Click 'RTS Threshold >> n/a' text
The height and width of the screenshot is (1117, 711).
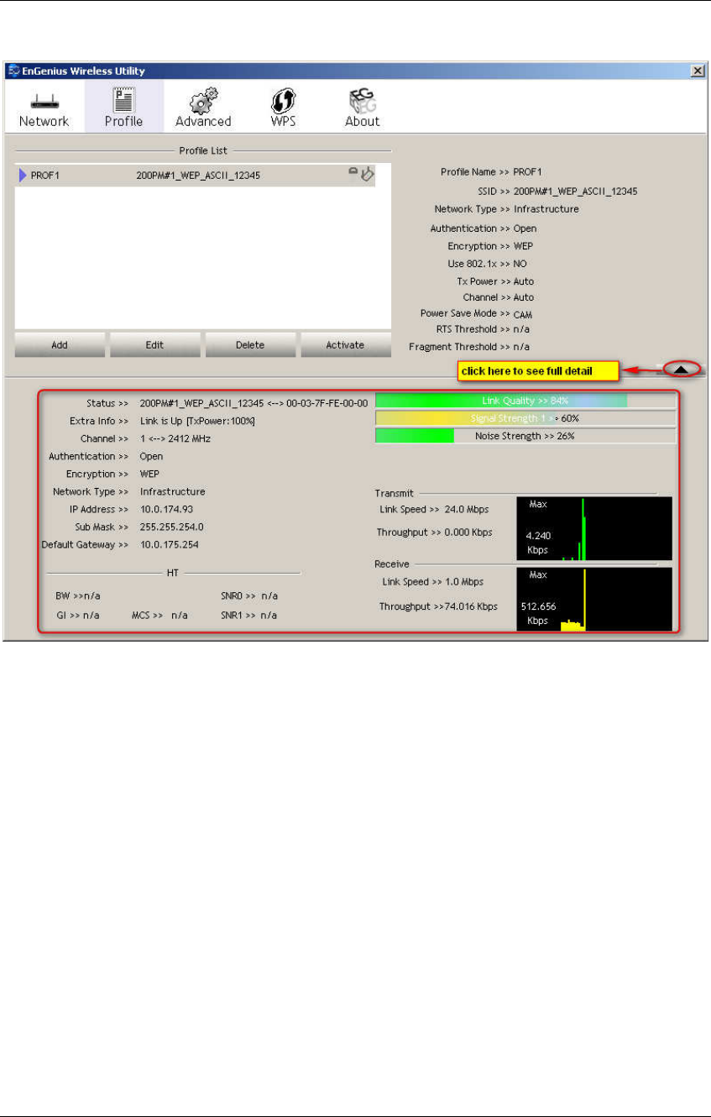[483, 328]
